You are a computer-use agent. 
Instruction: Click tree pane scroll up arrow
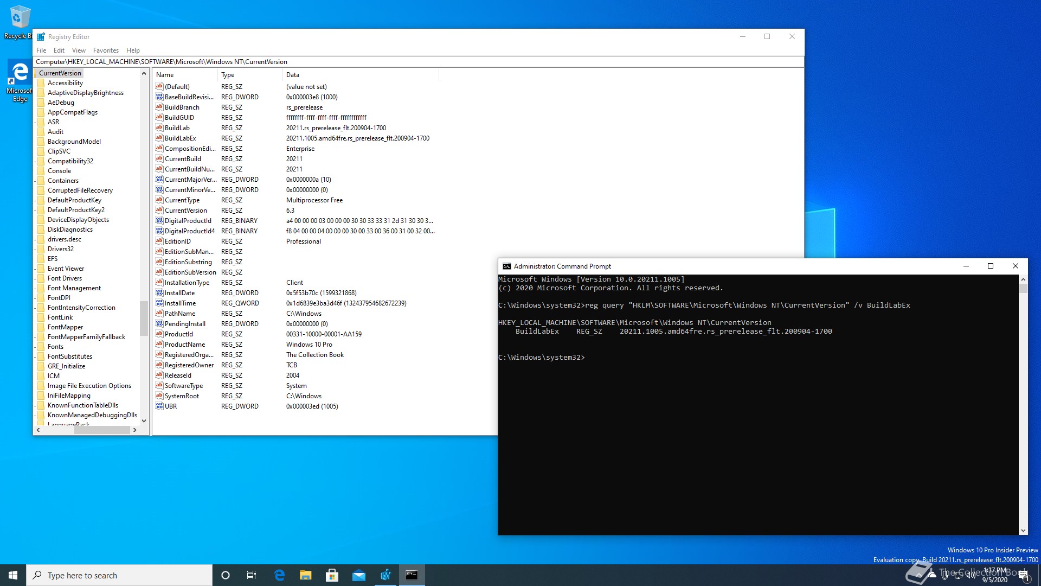(144, 73)
